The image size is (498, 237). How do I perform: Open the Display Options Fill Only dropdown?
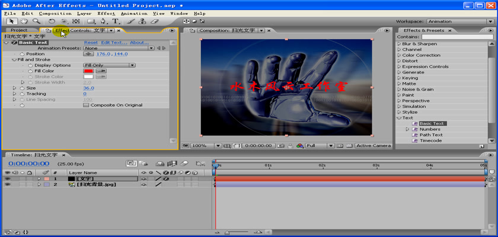point(110,65)
